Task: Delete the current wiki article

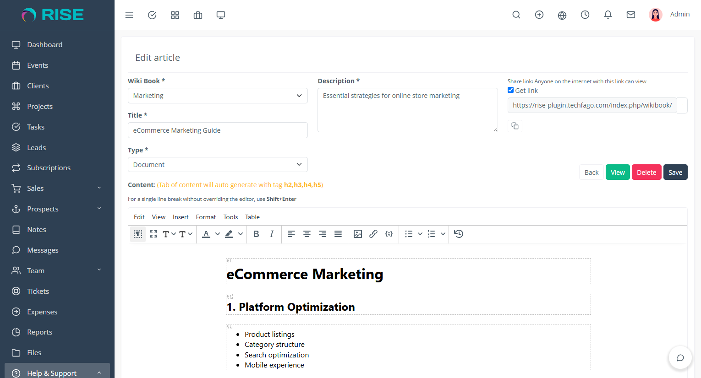Action: point(646,172)
